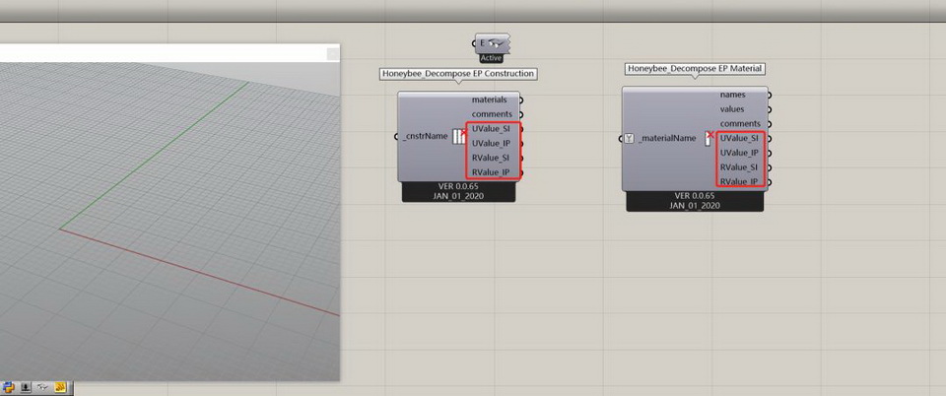Click the yellow feed icon in bottom toolbar
The width and height of the screenshot is (946, 396).
coord(59,387)
